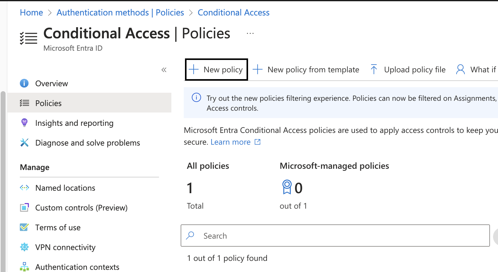Click the All policies total count 1
This screenshot has width=498, height=272.
[x=190, y=188]
